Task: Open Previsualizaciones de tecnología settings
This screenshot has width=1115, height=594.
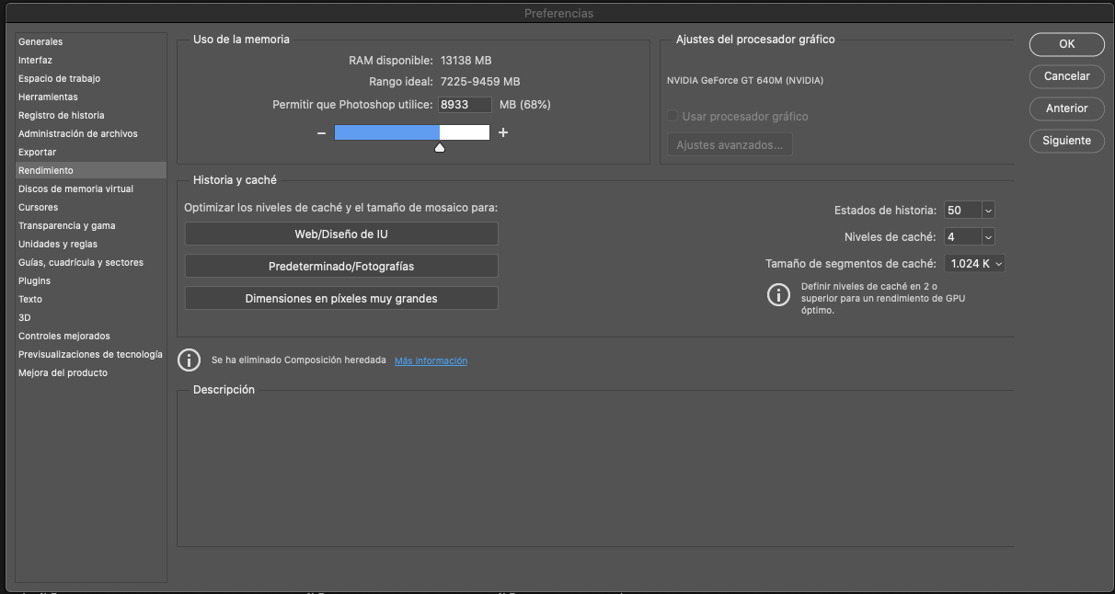Action: pyautogui.click(x=89, y=354)
